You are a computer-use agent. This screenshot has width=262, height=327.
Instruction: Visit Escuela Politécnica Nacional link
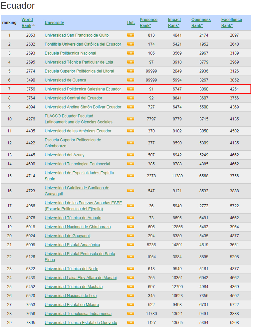tap(70, 53)
